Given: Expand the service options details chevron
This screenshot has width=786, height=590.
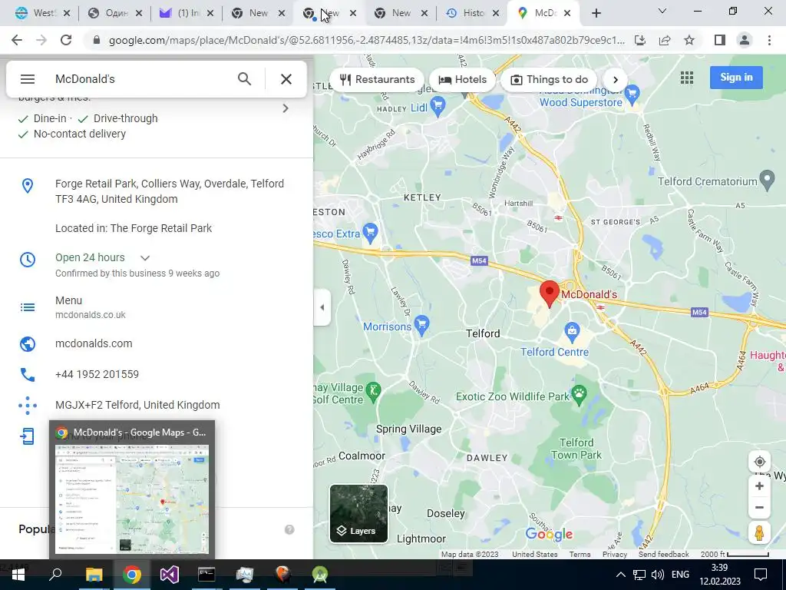Looking at the screenshot, I should [286, 108].
